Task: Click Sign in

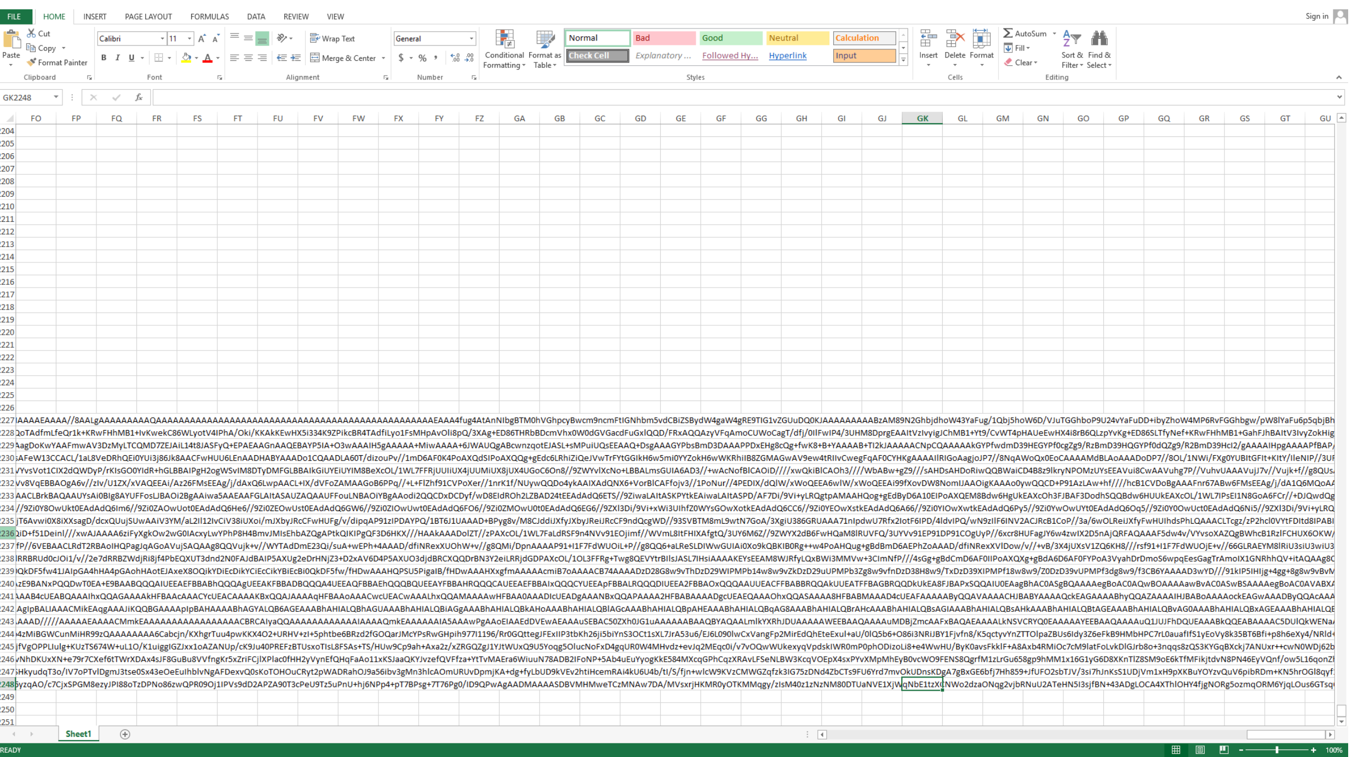Action: [1316, 16]
